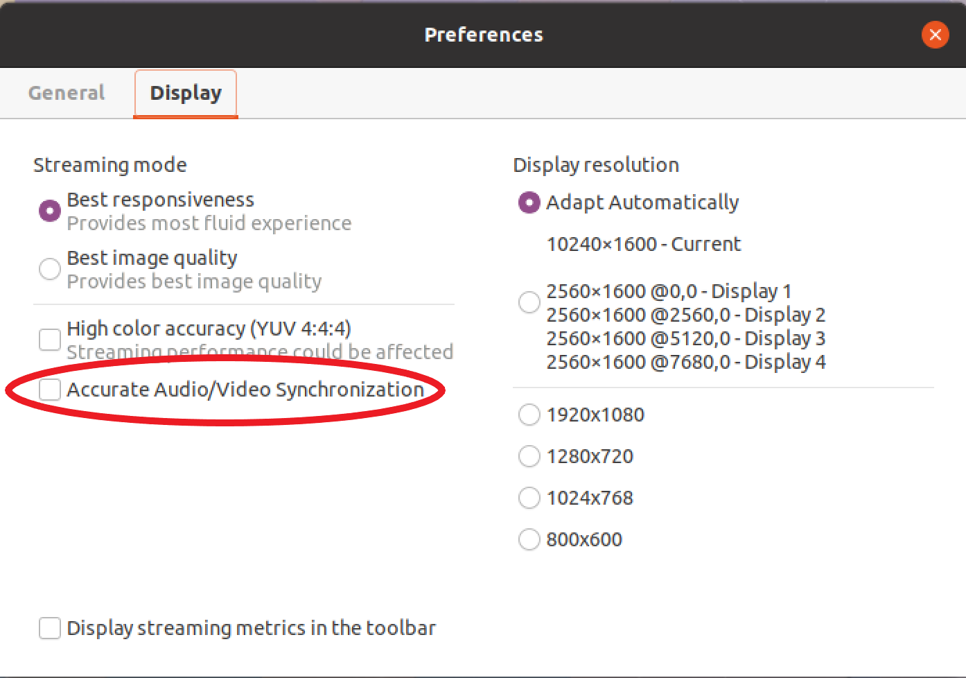
Task: Select the Best responsiveness streaming mode
Action: tap(49, 210)
